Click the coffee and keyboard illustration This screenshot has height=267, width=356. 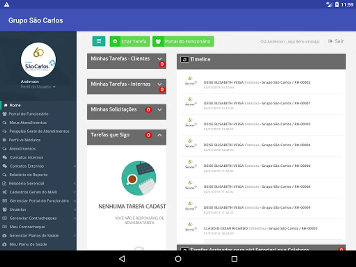click(139, 178)
